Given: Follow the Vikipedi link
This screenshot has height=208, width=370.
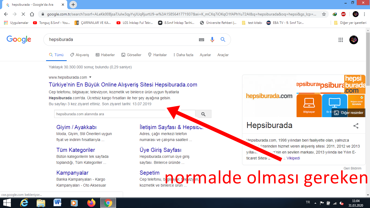Looking at the screenshot, I should pyautogui.click(x=293, y=158).
